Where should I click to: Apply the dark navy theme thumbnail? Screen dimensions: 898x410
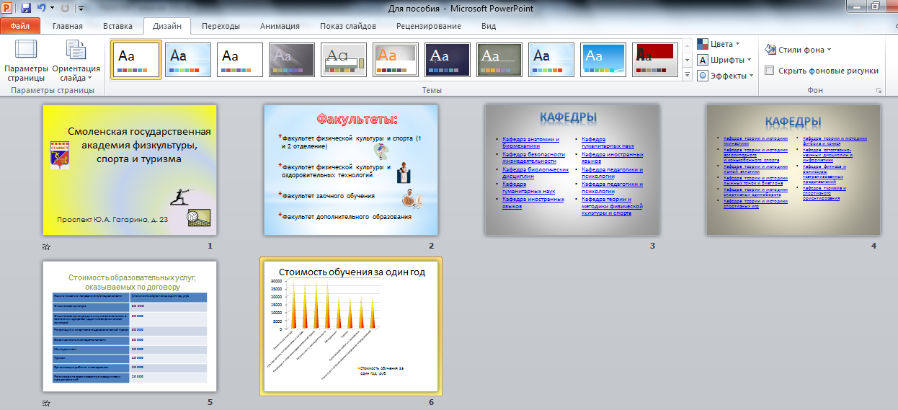448,59
